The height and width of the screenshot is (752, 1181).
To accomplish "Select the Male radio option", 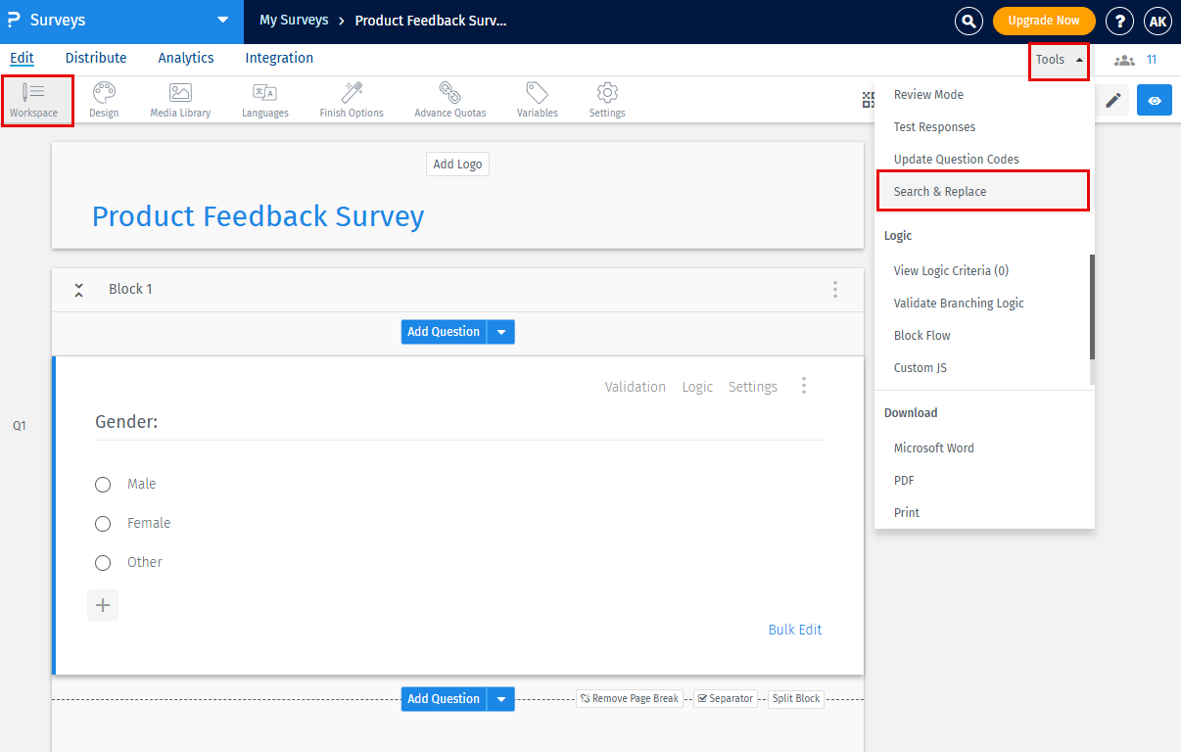I will 103,484.
